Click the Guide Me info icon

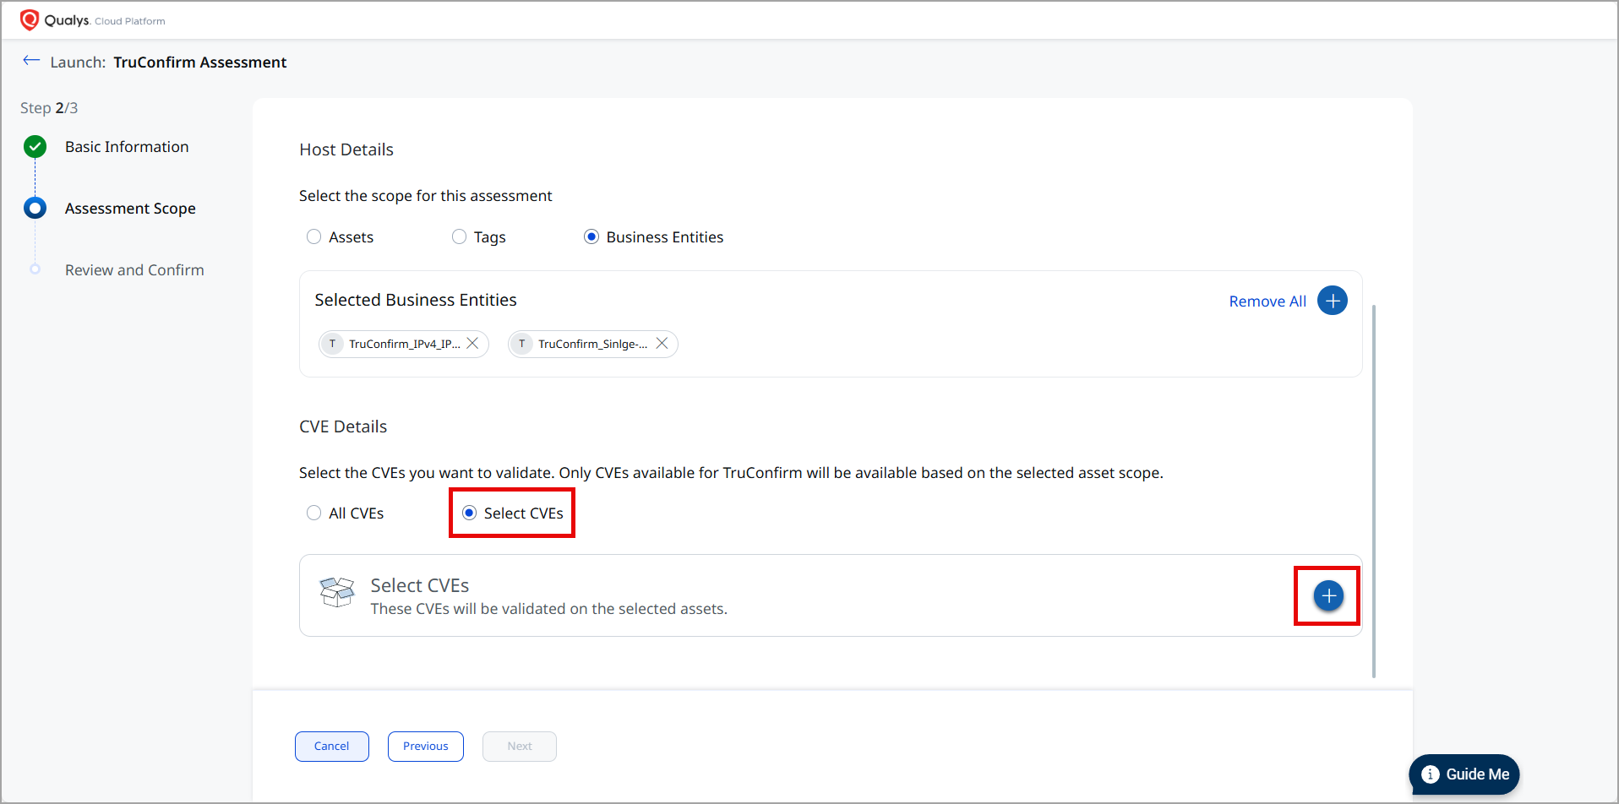click(1430, 774)
